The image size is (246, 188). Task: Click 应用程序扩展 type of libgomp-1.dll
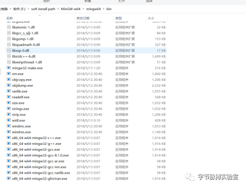point(125,39)
